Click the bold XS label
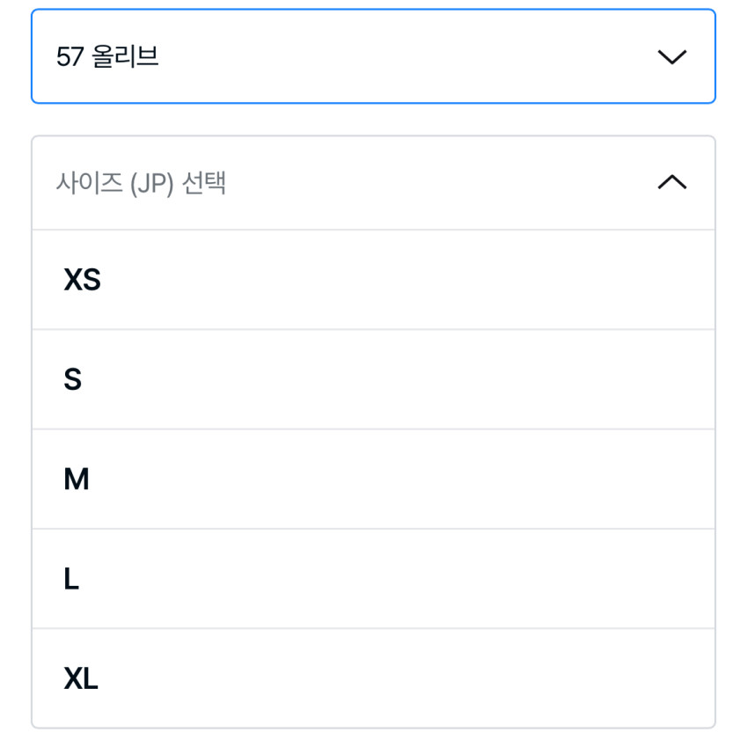Image resolution: width=747 pixels, height=747 pixels. pos(82,280)
